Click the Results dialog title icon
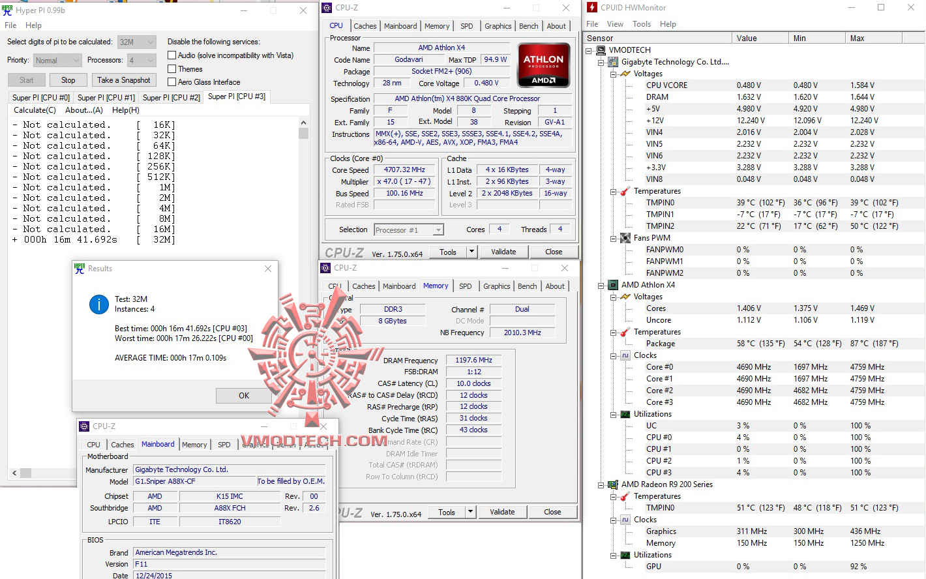This screenshot has width=926, height=579. click(80, 268)
